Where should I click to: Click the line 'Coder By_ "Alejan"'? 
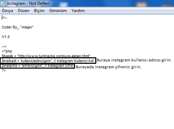(18, 27)
